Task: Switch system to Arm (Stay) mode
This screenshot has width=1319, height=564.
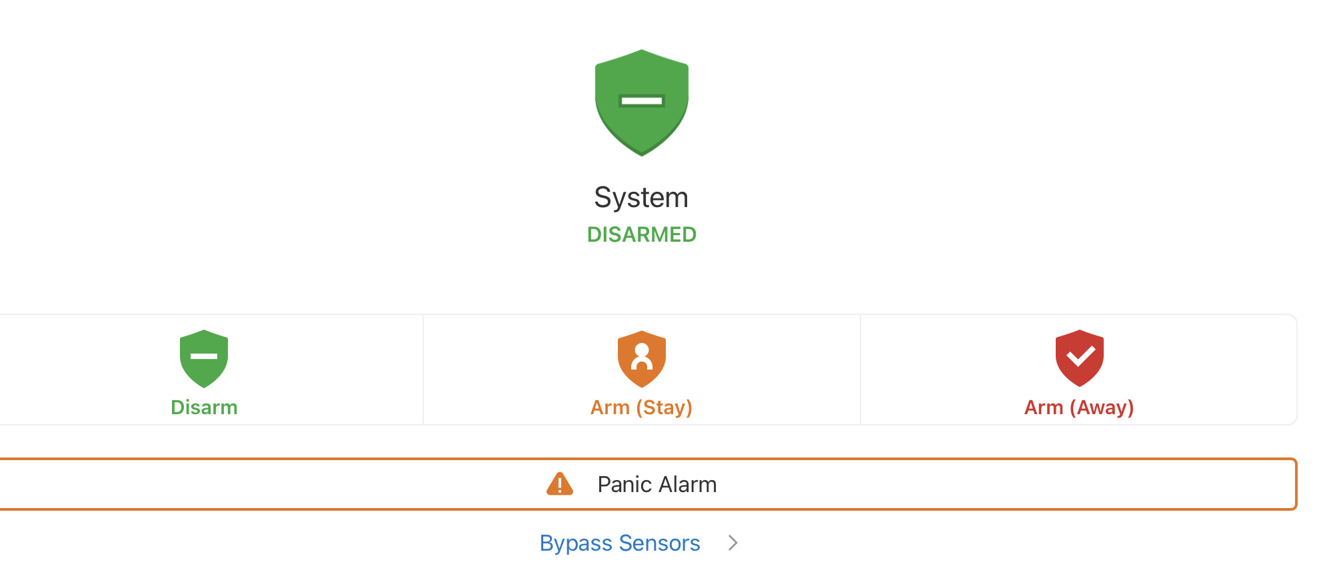Action: click(642, 370)
